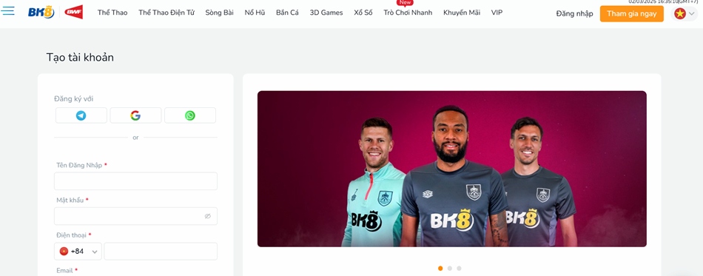Image resolution: width=703 pixels, height=276 pixels.
Task: Expand the language selector chevron
Action: 691,14
